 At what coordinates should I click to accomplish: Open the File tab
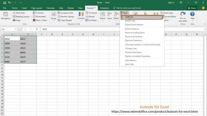(5, 8)
